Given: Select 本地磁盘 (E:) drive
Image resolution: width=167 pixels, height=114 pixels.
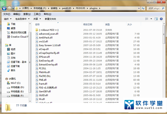Looking at the screenshot, I should click(15, 92).
